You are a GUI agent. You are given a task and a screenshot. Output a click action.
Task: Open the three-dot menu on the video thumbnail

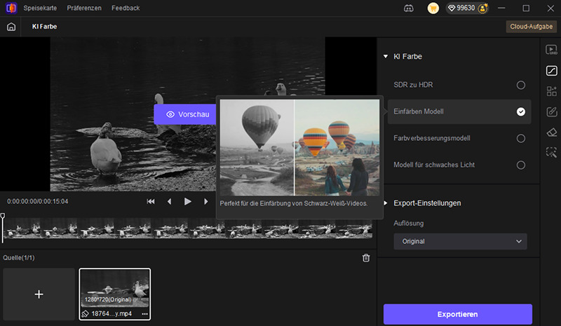[144, 314]
